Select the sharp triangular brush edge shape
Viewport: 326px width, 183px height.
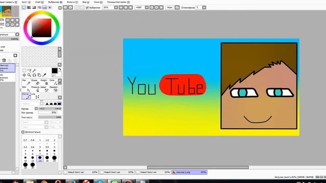[x=47, y=104]
